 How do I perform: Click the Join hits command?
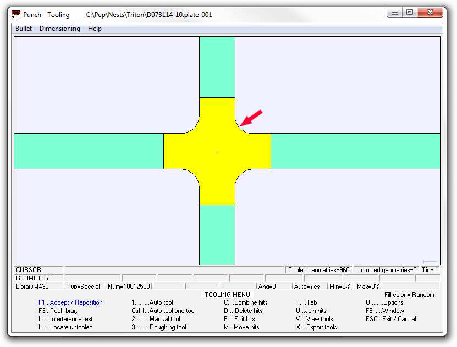point(311,311)
